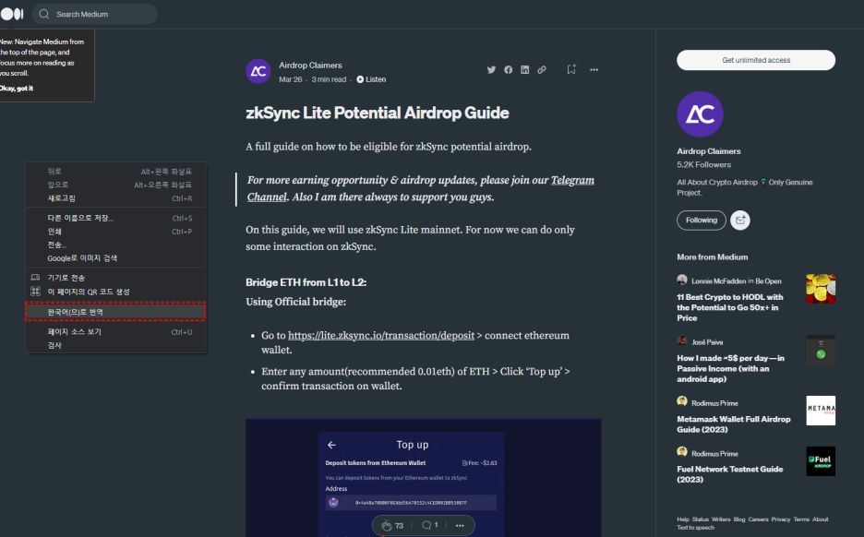
Task: Select send to device (기기로 전송) entry
Action: (x=115, y=278)
